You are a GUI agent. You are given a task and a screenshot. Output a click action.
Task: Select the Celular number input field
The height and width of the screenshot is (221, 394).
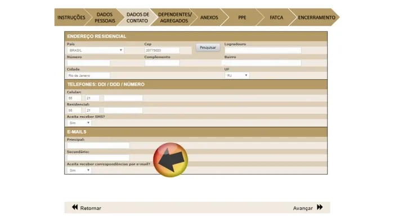point(123,98)
